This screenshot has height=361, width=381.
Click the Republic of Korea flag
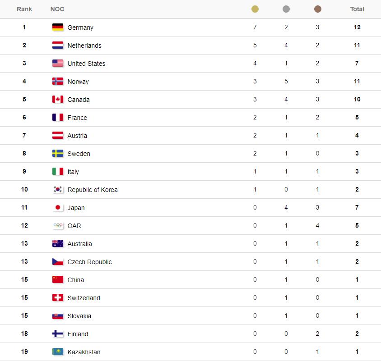[58, 190]
